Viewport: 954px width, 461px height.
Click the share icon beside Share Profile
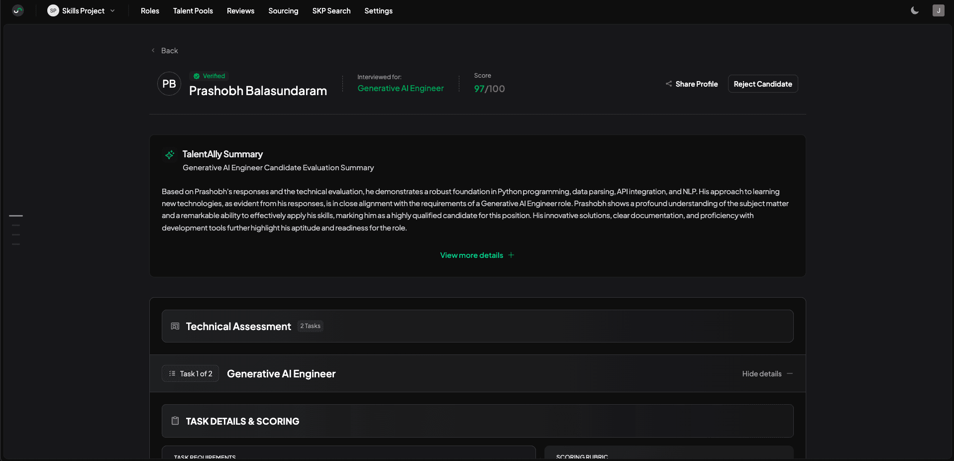click(669, 84)
